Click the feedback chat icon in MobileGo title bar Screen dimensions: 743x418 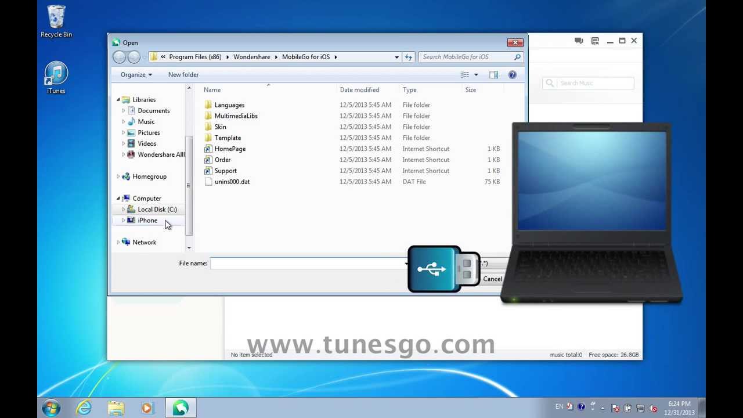point(579,41)
